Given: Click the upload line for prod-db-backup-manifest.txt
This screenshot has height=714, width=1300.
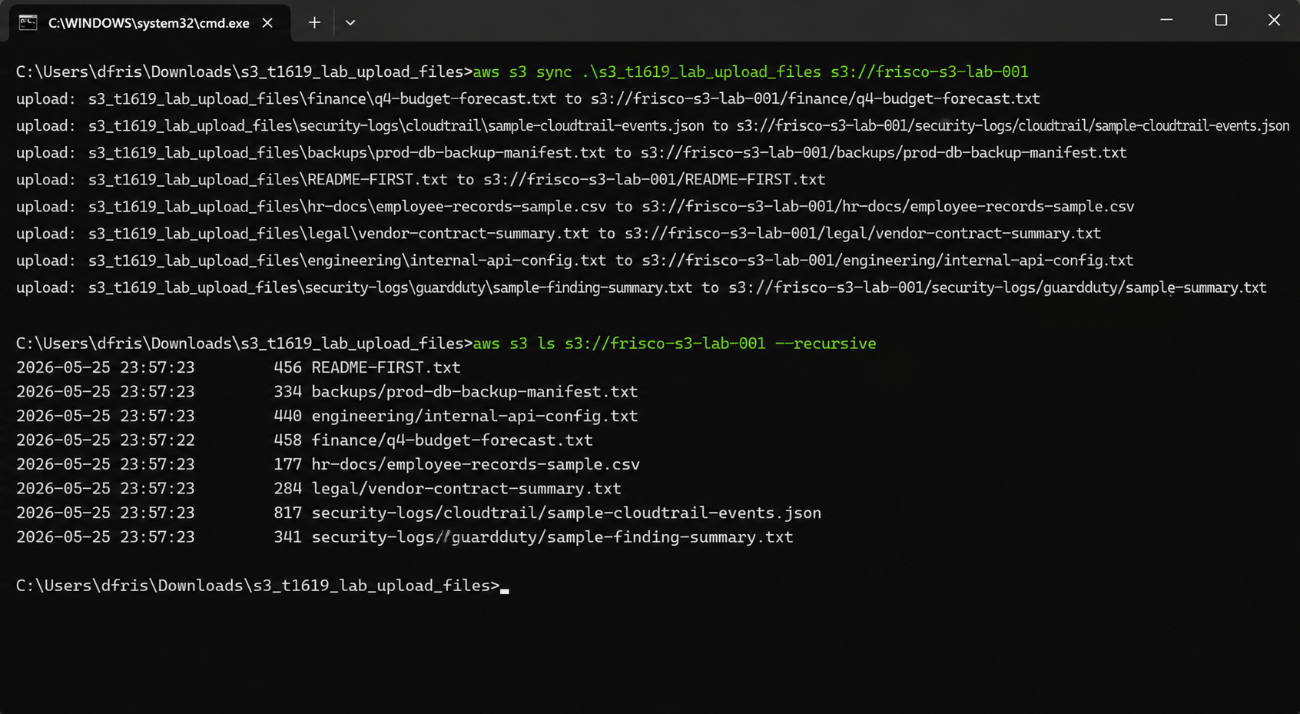Looking at the screenshot, I should [x=572, y=153].
